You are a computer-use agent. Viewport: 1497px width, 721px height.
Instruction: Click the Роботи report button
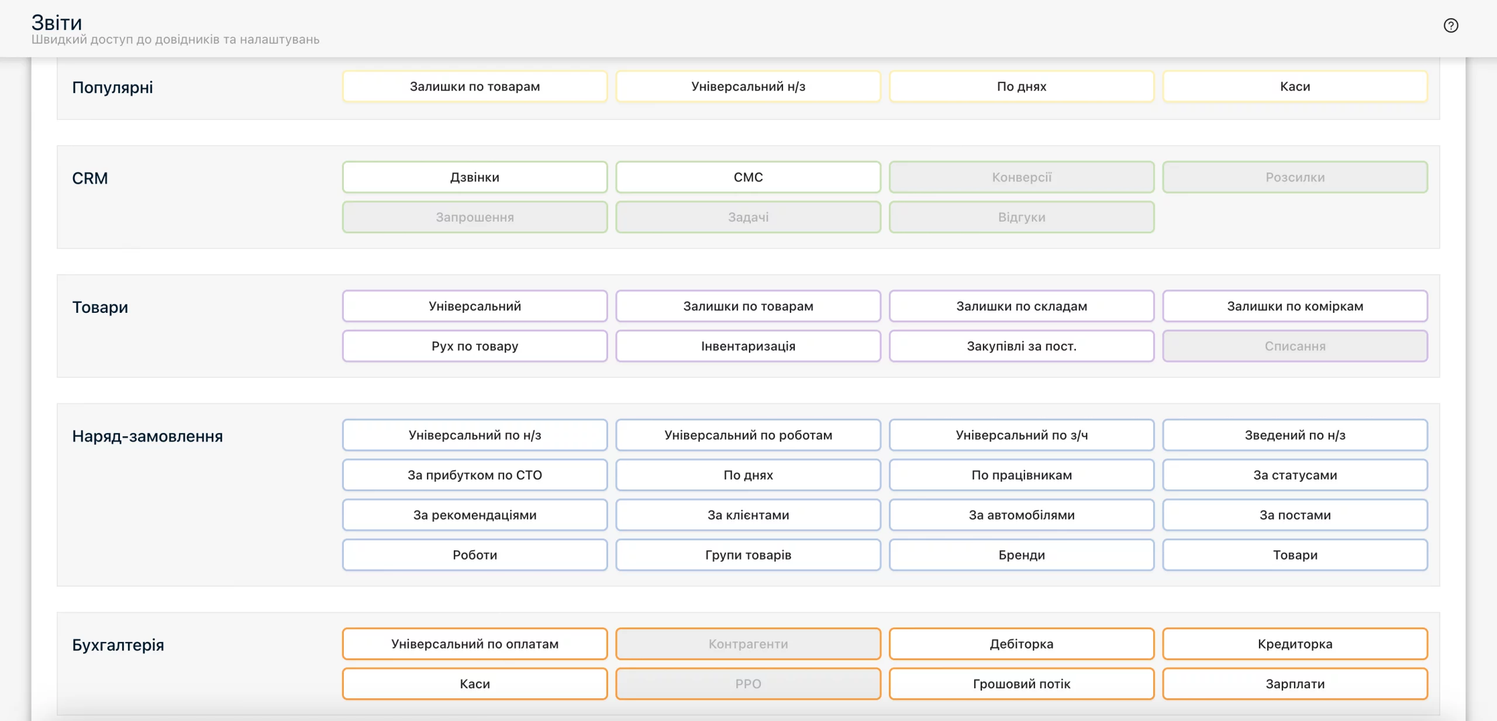tap(475, 555)
